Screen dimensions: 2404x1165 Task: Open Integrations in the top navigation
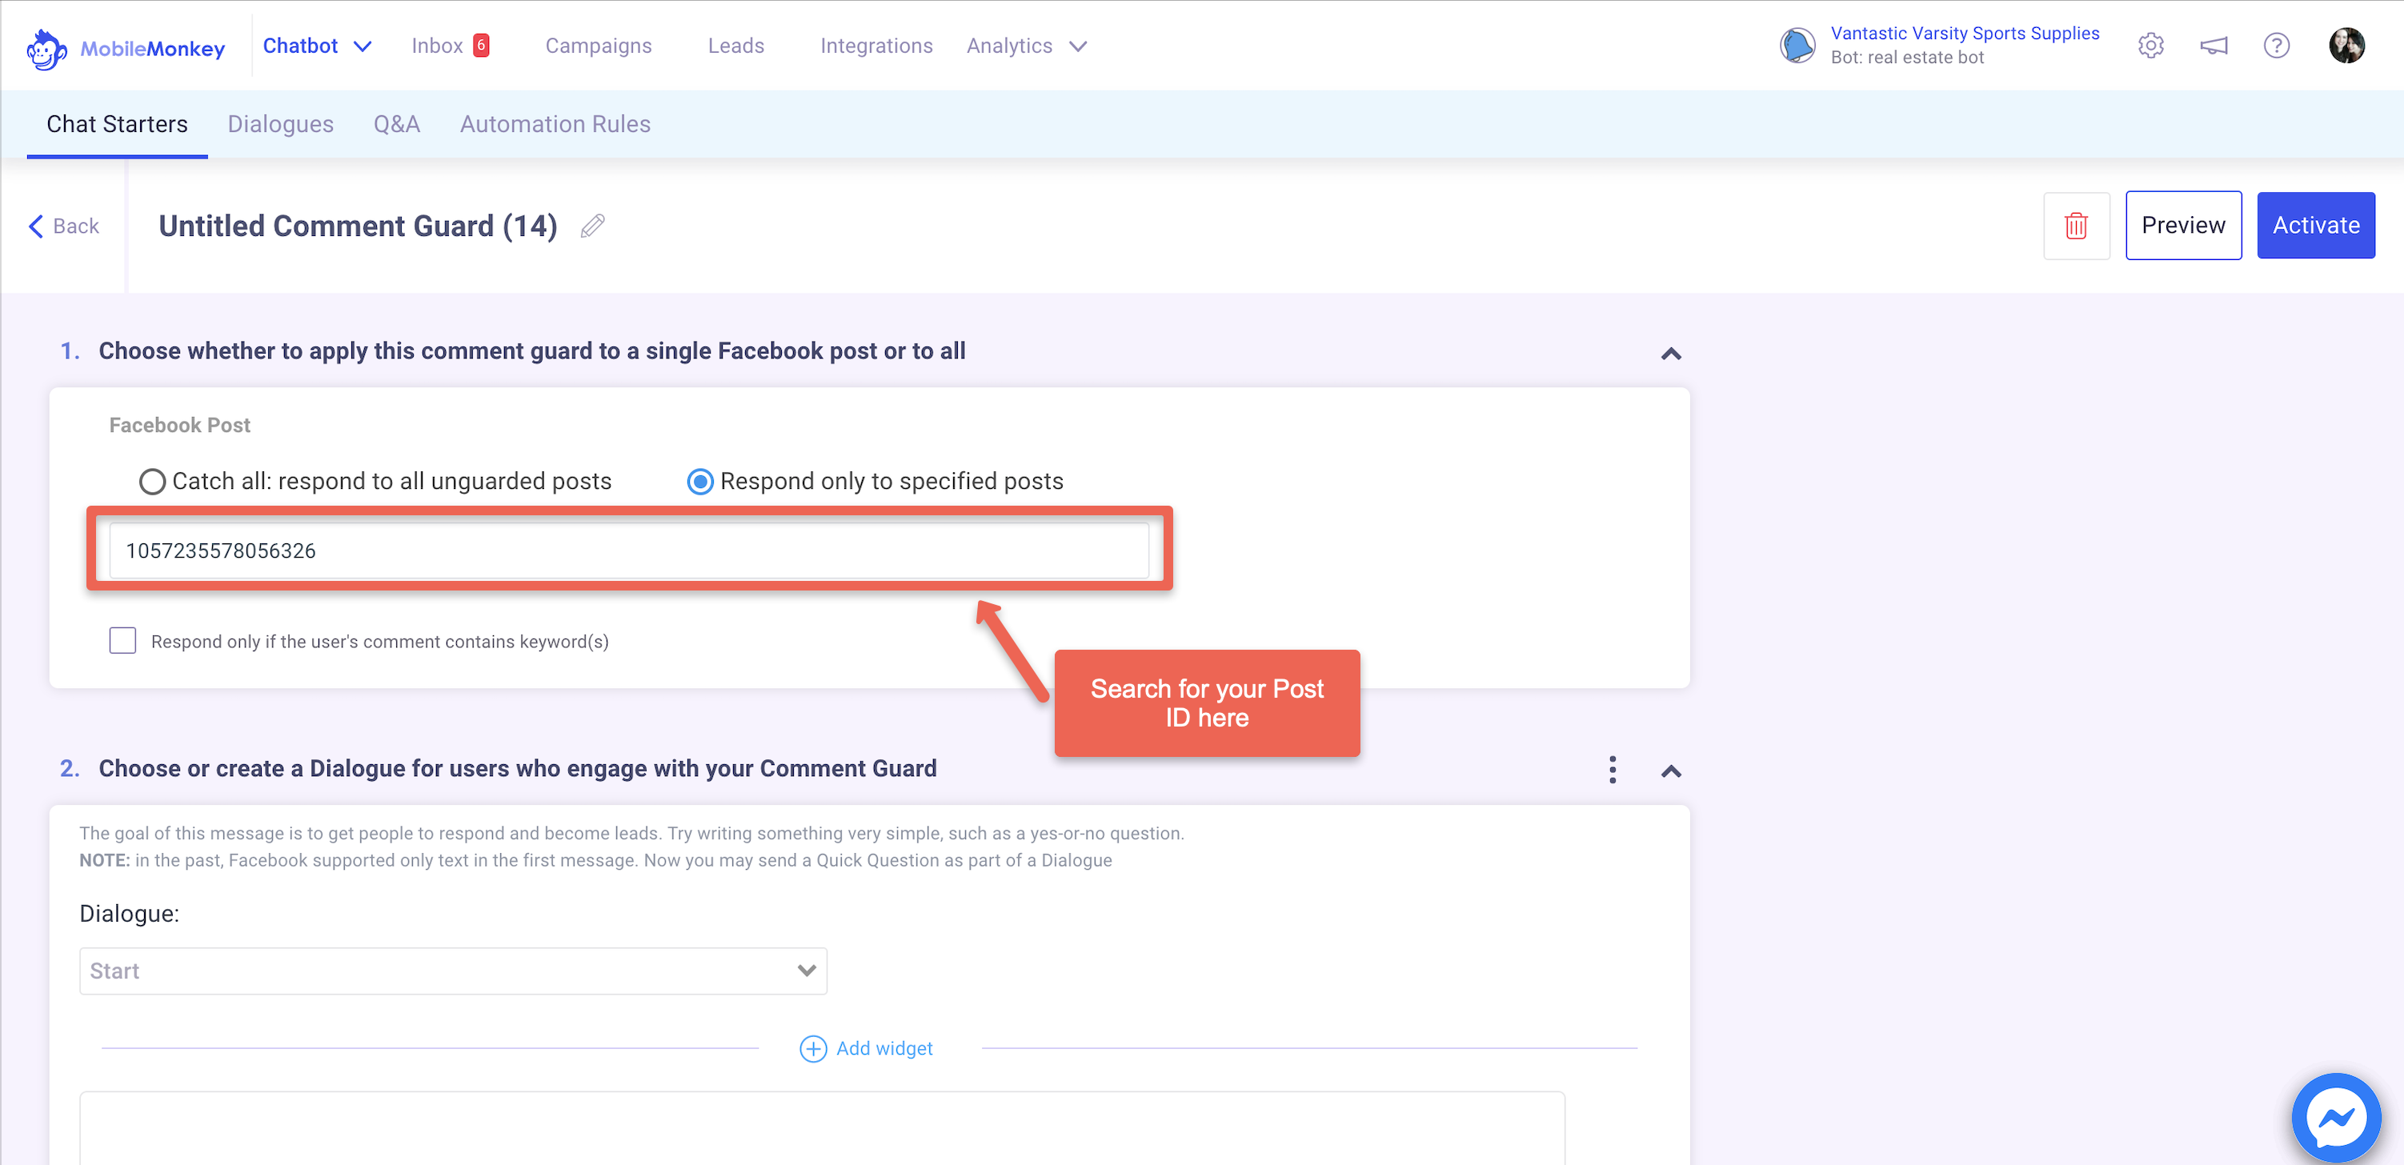click(876, 46)
